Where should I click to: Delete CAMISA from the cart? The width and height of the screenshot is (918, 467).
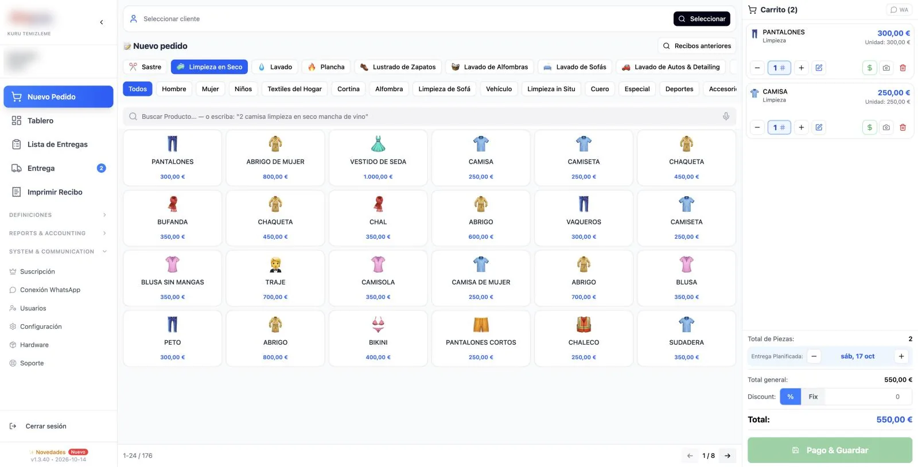(x=903, y=127)
